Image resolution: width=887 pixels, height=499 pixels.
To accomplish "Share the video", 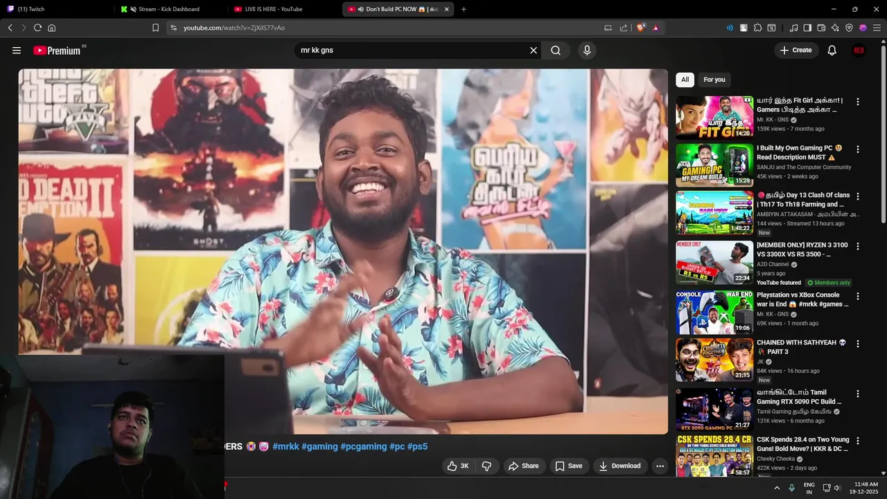I will [x=523, y=466].
